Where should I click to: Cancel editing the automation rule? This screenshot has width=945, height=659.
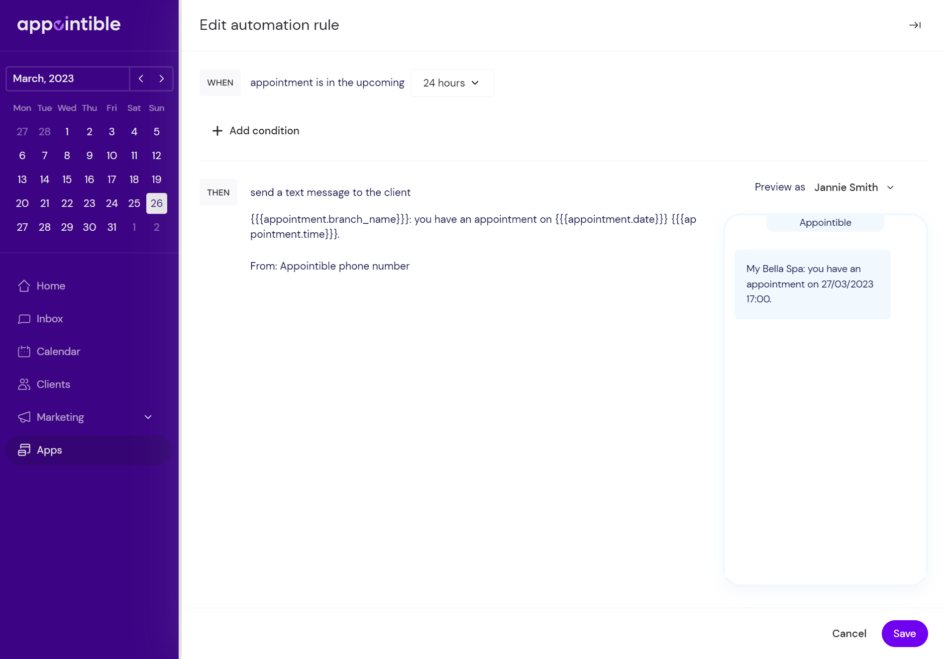click(849, 633)
